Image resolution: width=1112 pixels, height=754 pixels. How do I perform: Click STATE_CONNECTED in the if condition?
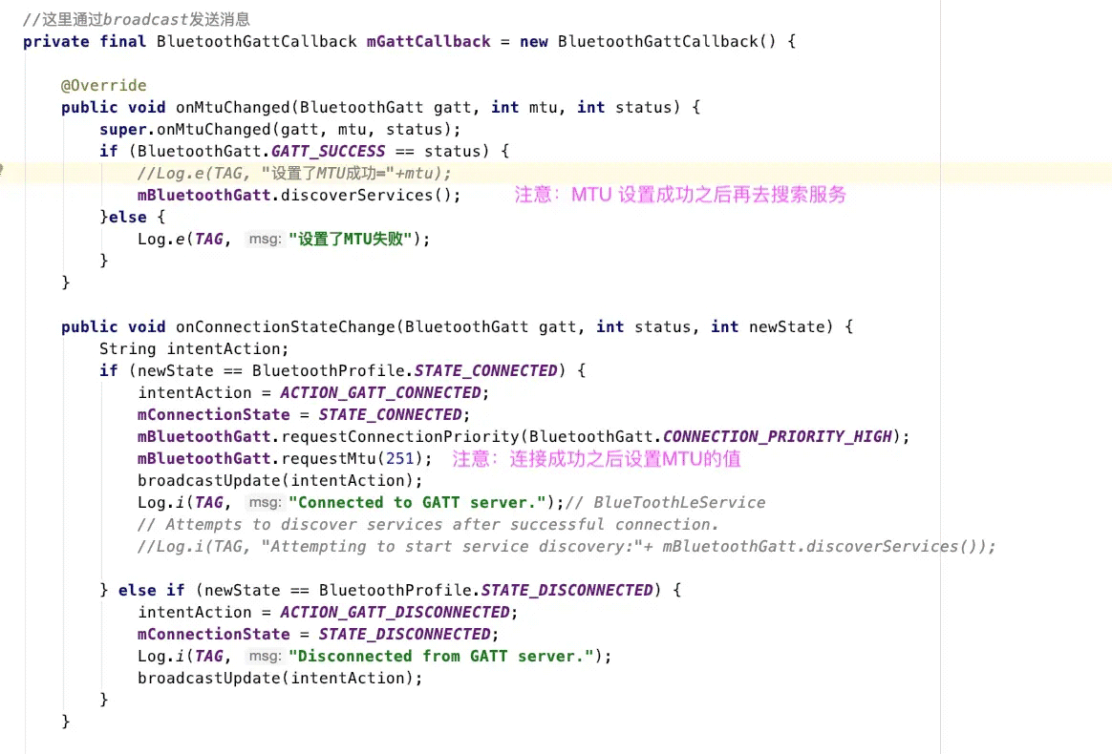tap(486, 371)
